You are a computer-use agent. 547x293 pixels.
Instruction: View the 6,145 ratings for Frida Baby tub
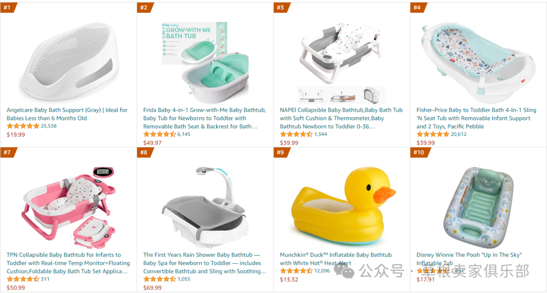coord(184,134)
